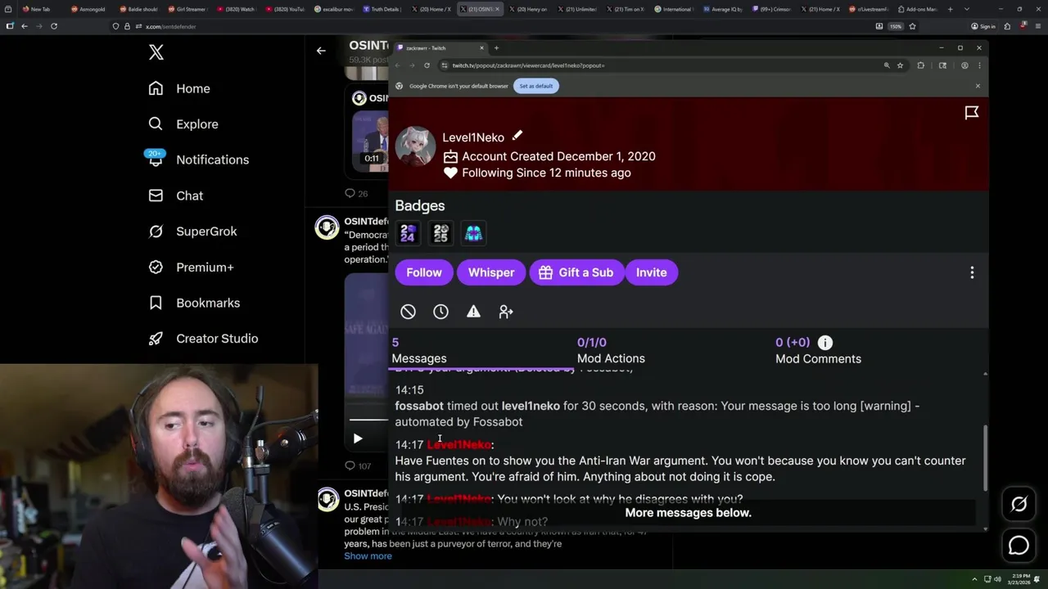
Task: Click the Whisper button
Action: click(491, 272)
